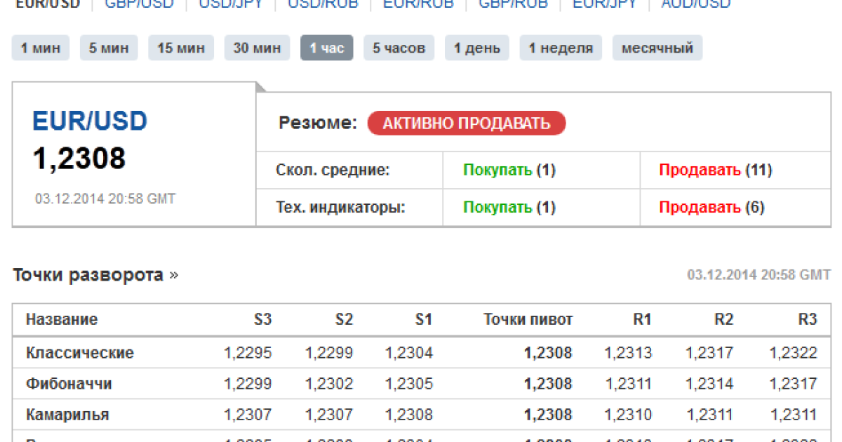
Task: Click the Камарилья pivot value 1,2308
Action: click(x=548, y=415)
